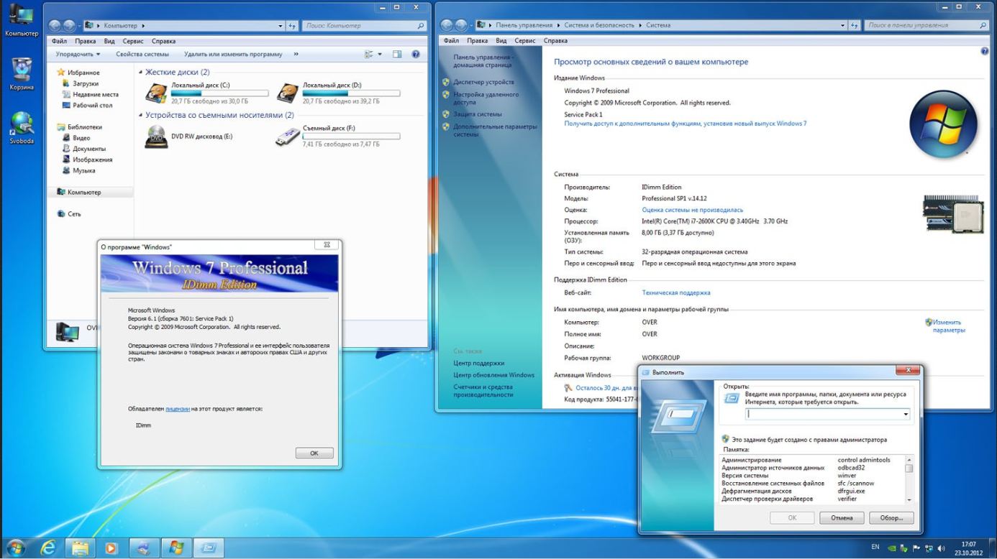Select the DVD RW drive (E:) icon
The height and width of the screenshot is (559, 997).
[x=156, y=137]
